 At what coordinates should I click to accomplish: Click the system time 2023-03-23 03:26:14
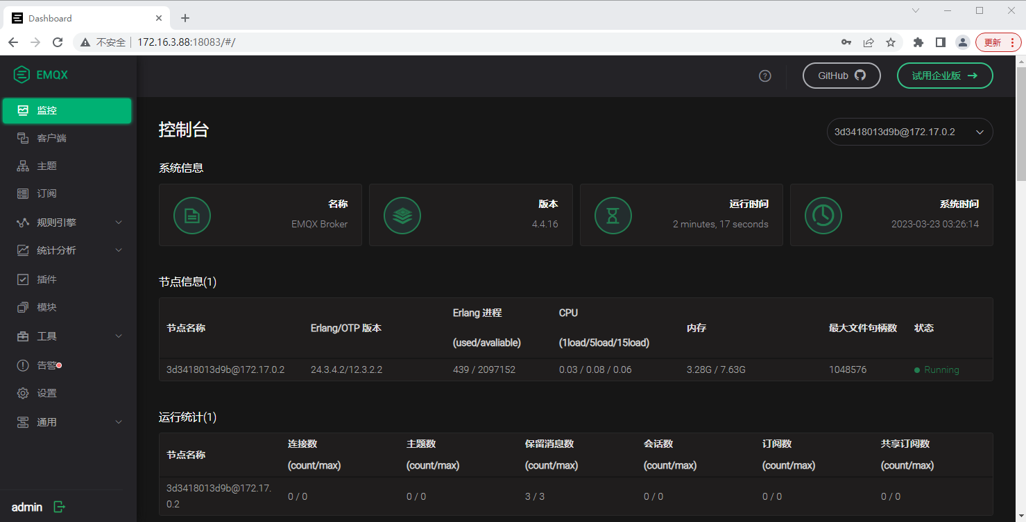[x=935, y=224]
